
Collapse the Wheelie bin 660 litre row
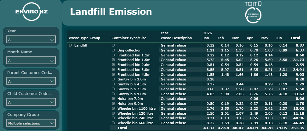pyautogui.click(x=113, y=123)
